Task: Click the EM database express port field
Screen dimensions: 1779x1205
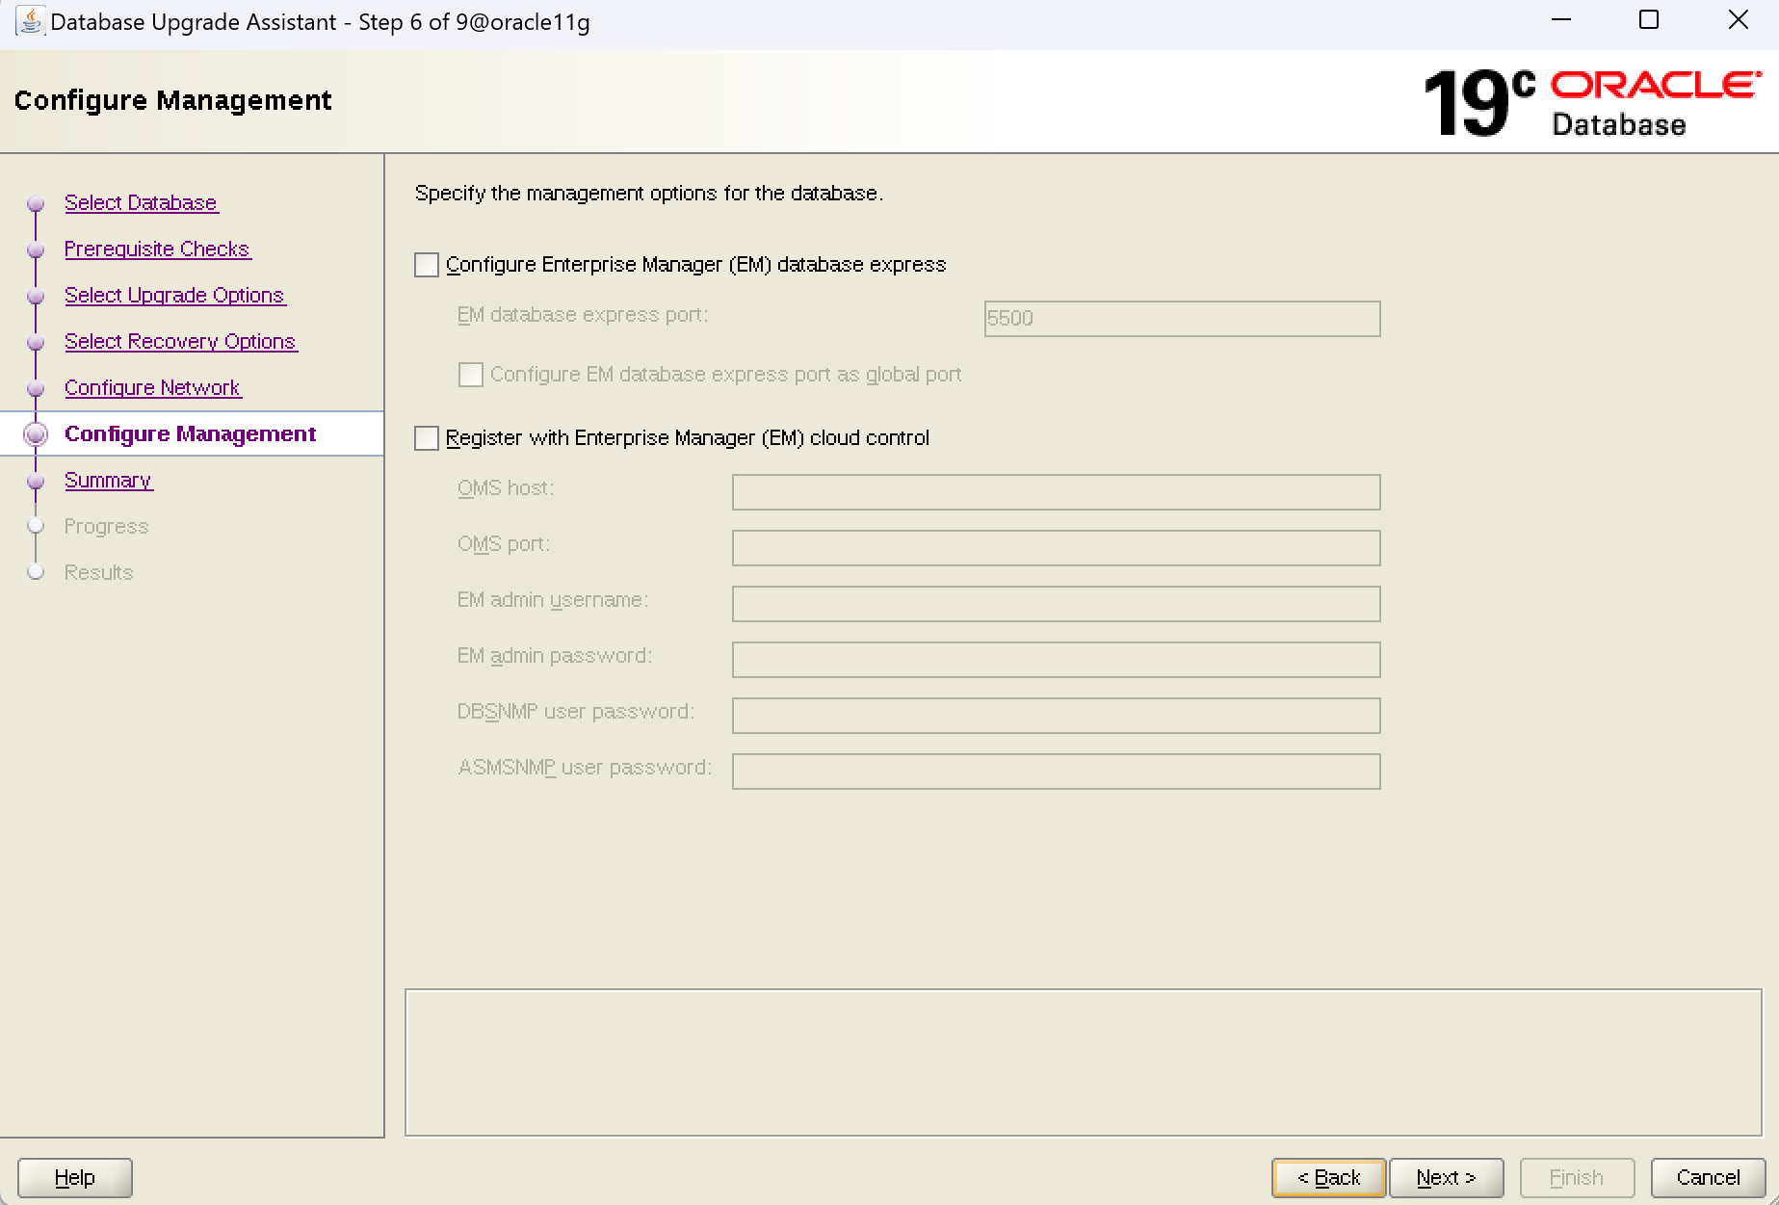Action: coord(1182,319)
